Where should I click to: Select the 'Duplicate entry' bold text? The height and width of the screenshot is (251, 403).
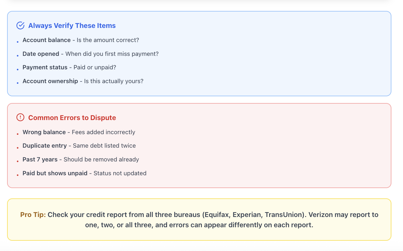(45, 146)
